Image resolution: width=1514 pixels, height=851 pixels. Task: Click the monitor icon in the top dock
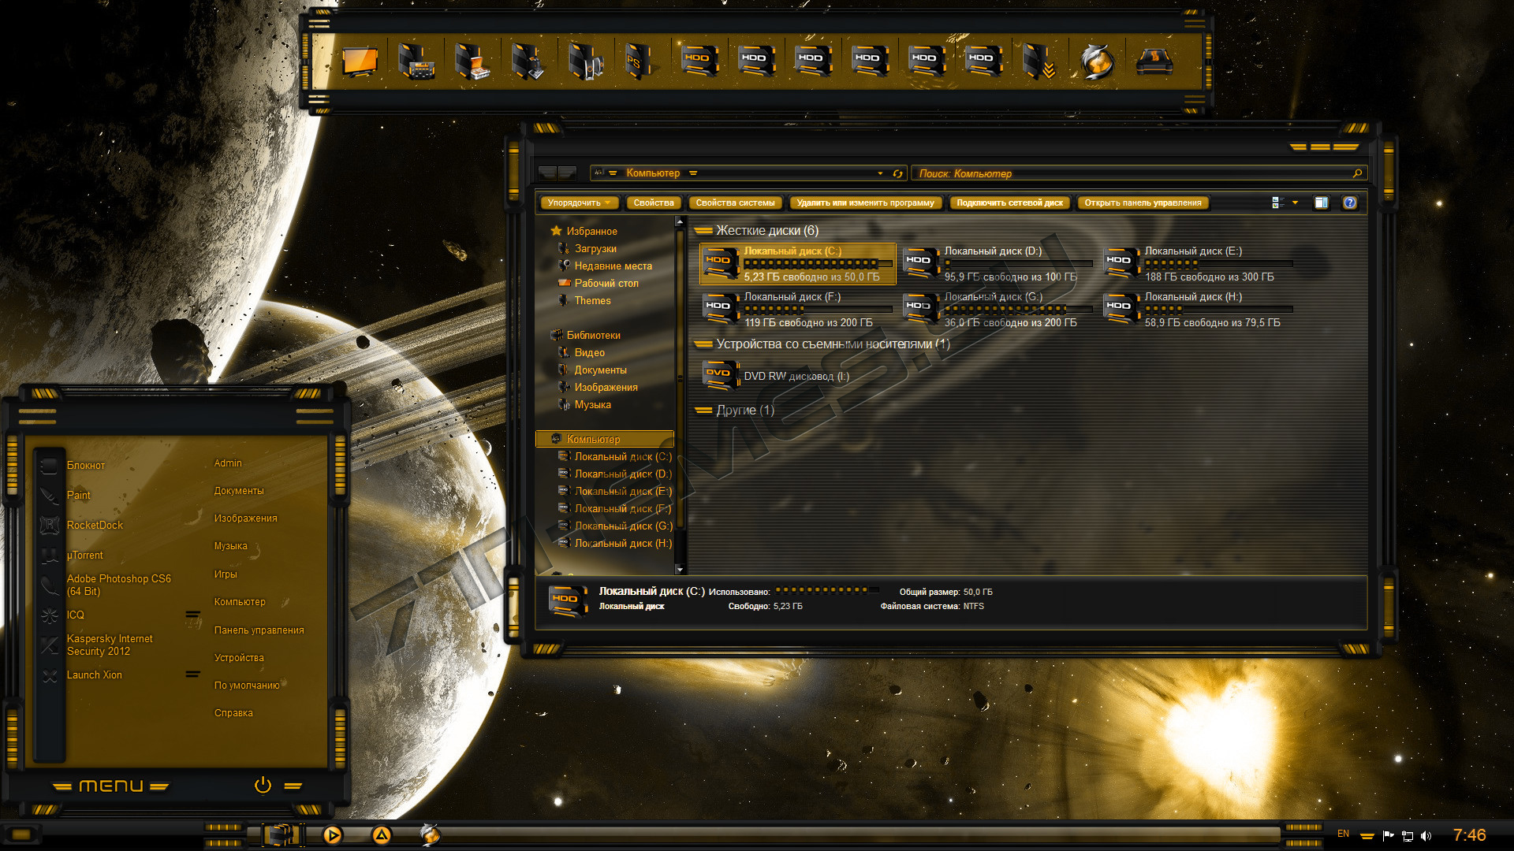(360, 61)
